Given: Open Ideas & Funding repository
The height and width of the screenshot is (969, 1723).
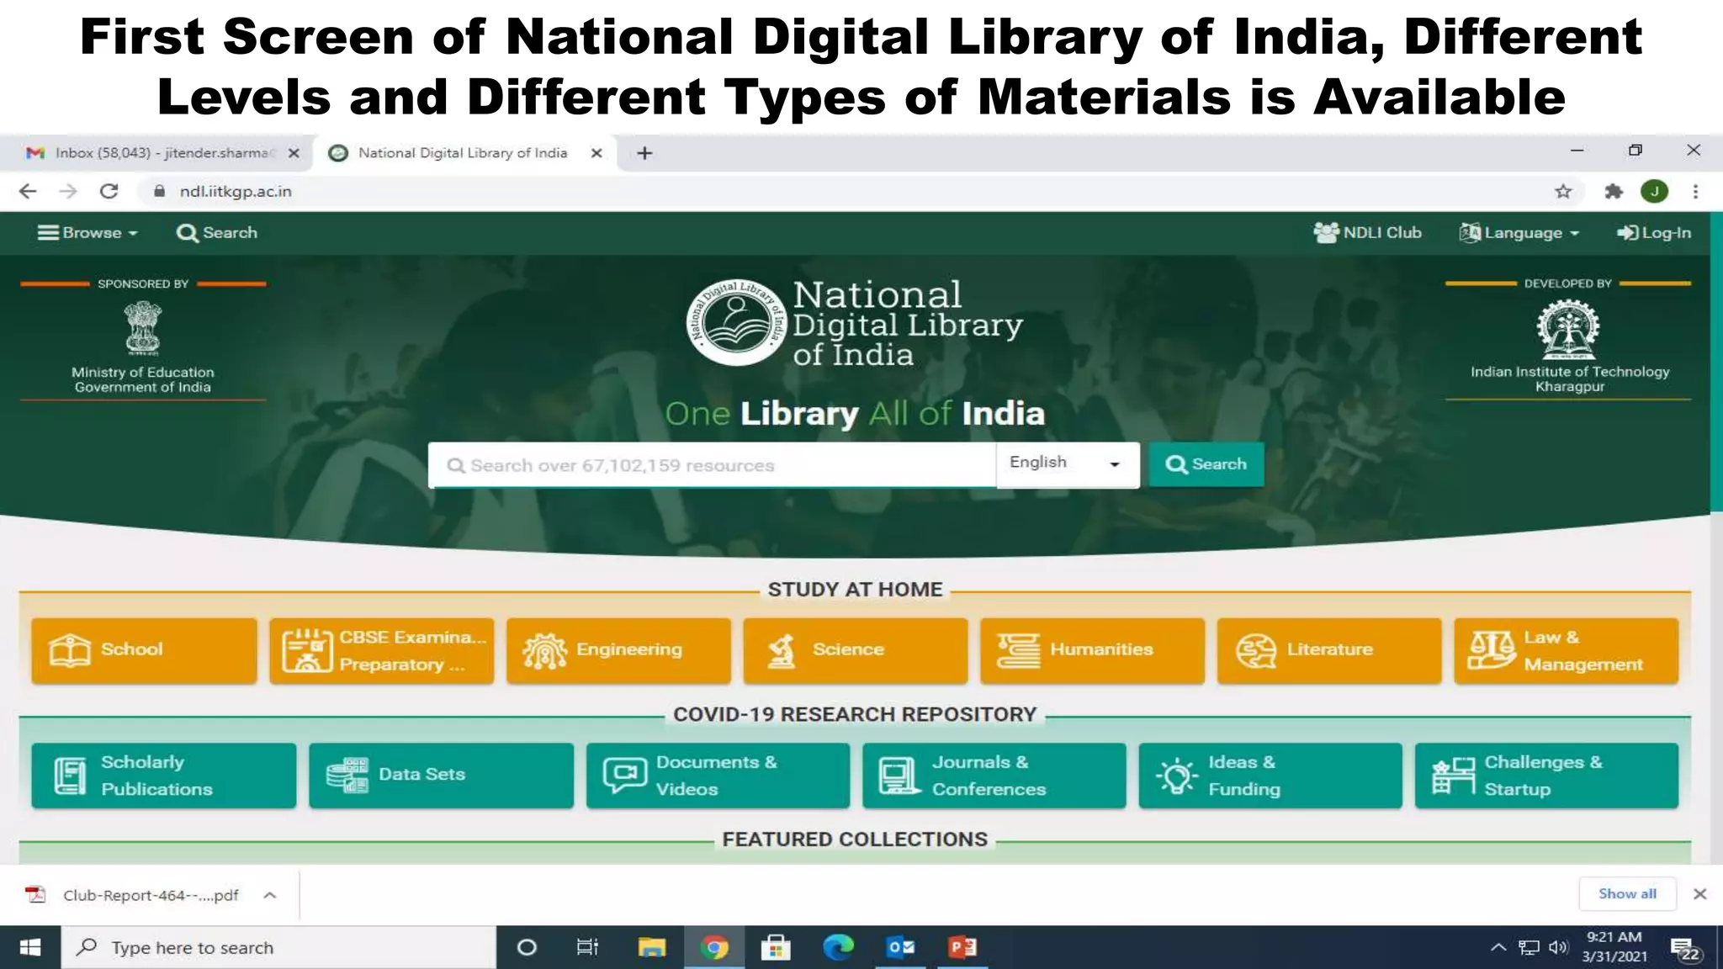Looking at the screenshot, I should pos(1270,776).
